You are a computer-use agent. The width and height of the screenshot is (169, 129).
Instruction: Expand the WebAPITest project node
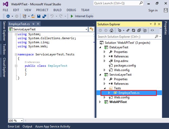100,102
